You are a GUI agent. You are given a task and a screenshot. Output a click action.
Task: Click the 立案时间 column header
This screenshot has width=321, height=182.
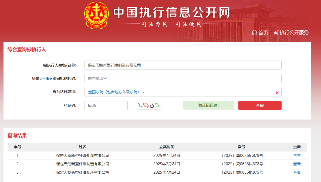point(167,147)
